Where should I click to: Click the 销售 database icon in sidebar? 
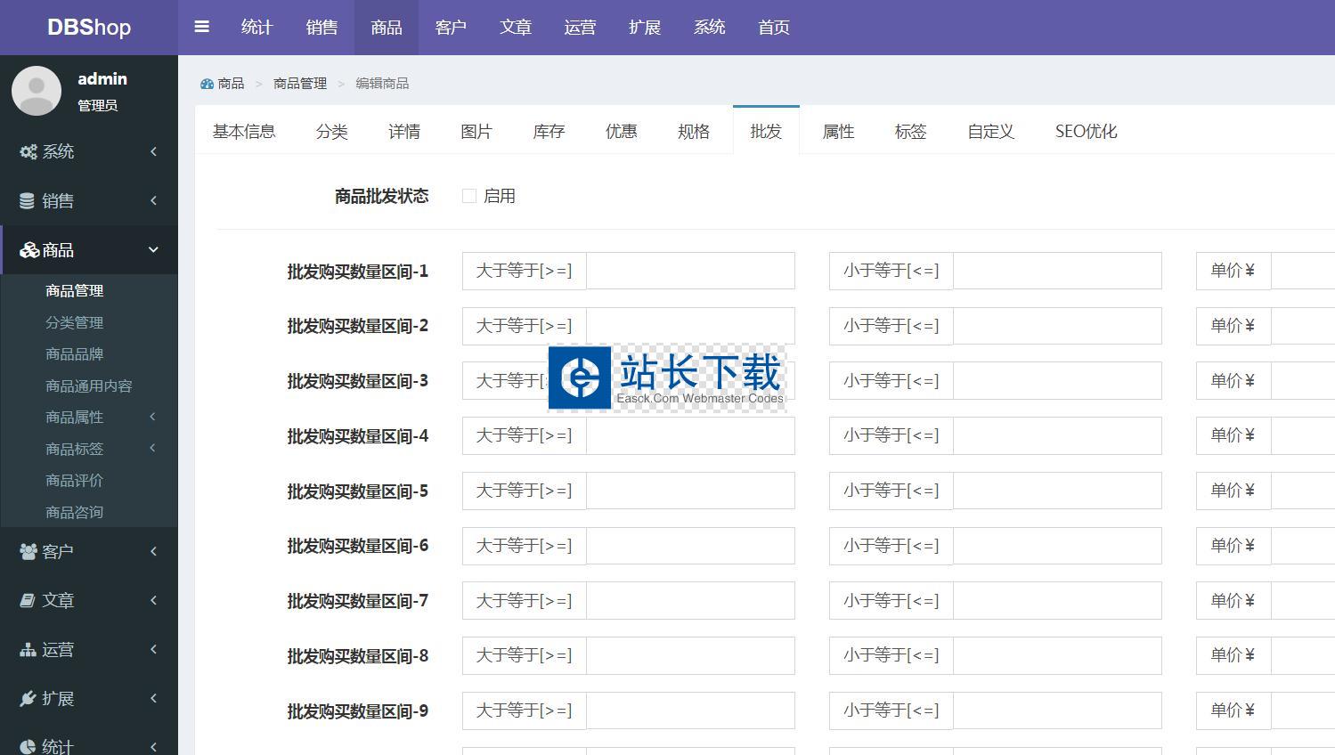pos(28,201)
